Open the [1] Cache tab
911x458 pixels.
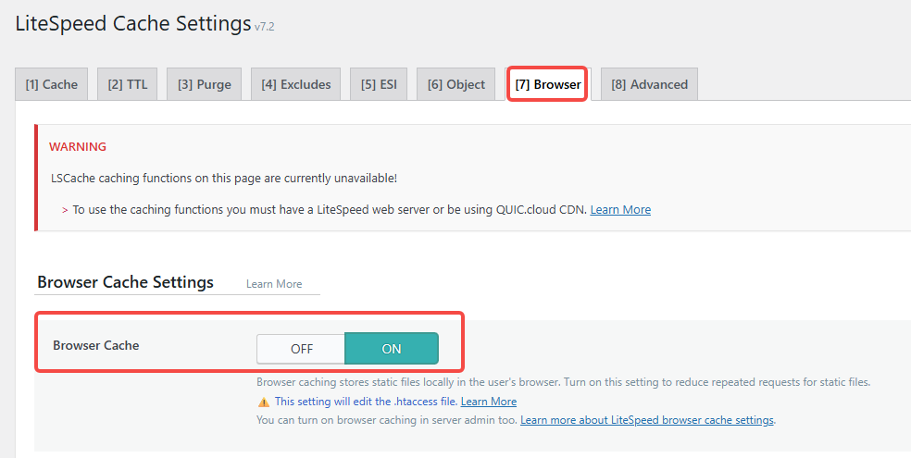point(51,84)
